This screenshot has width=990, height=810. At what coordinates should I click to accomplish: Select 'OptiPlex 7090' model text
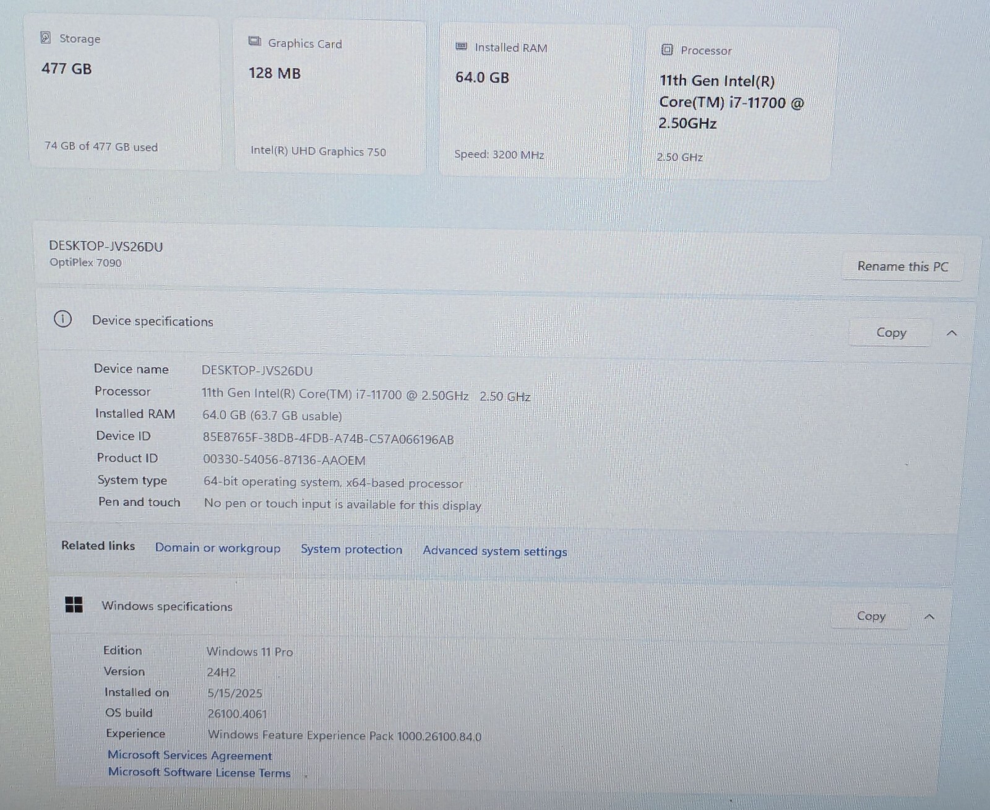pyautogui.click(x=85, y=263)
